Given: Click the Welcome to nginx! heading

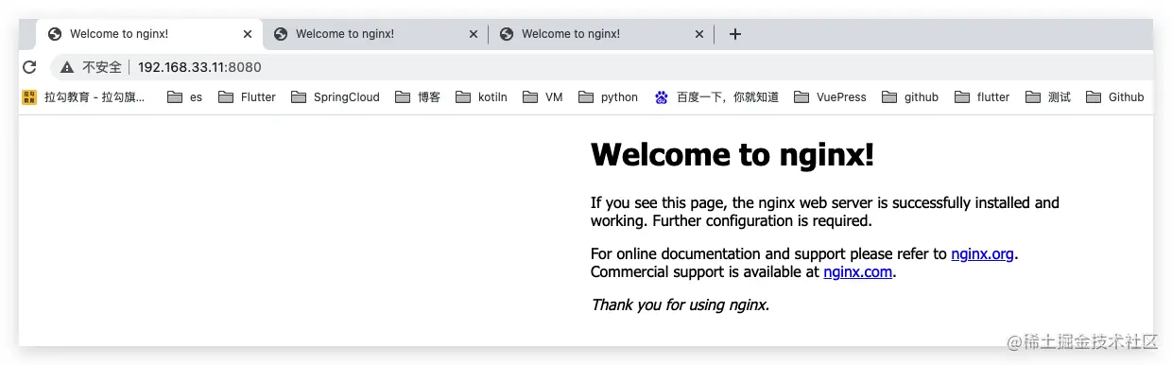Looking at the screenshot, I should (x=732, y=154).
